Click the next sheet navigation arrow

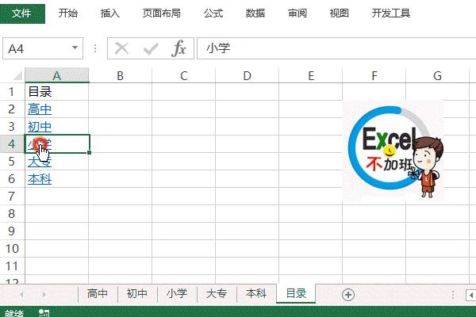pyautogui.click(x=44, y=294)
